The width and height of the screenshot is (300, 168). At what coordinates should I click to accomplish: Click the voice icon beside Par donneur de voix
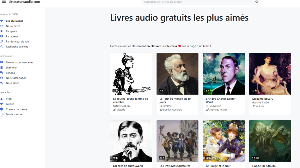(x=1, y=41)
